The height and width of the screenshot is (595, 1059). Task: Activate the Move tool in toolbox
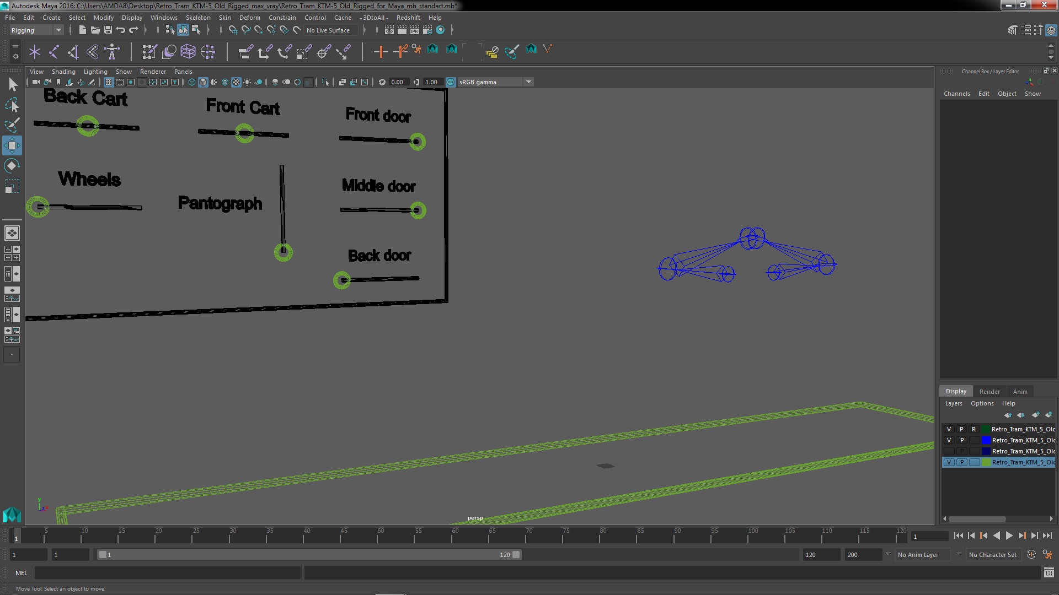pyautogui.click(x=12, y=145)
